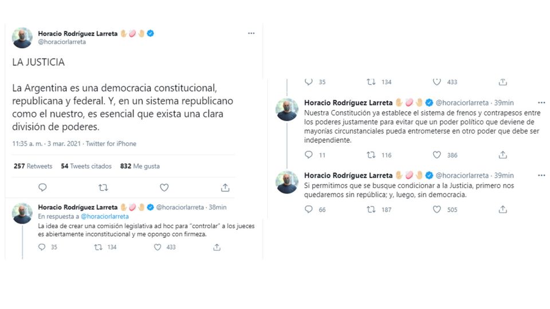550x309 pixels.
Task: Like the main "LA JUSTICIA" tweet
Action: 164,187
